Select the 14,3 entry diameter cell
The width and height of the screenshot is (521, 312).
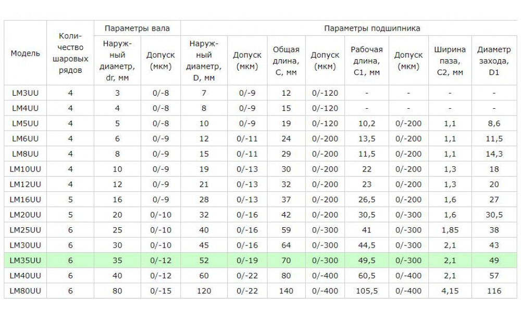coord(494,154)
